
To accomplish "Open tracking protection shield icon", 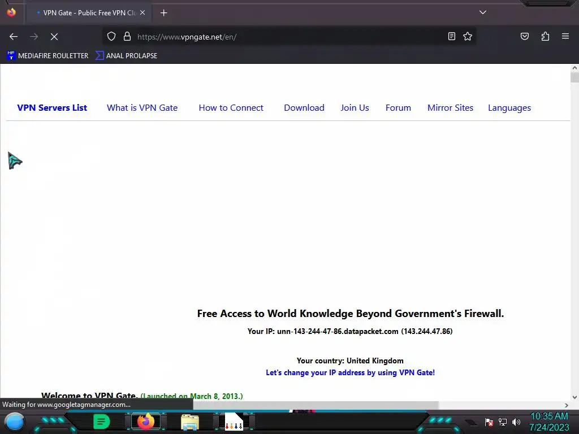I will click(111, 37).
